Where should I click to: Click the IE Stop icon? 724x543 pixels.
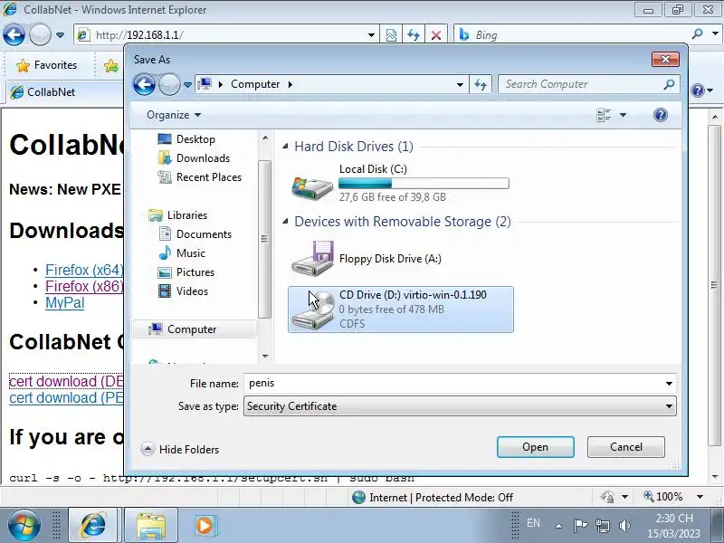tap(435, 35)
